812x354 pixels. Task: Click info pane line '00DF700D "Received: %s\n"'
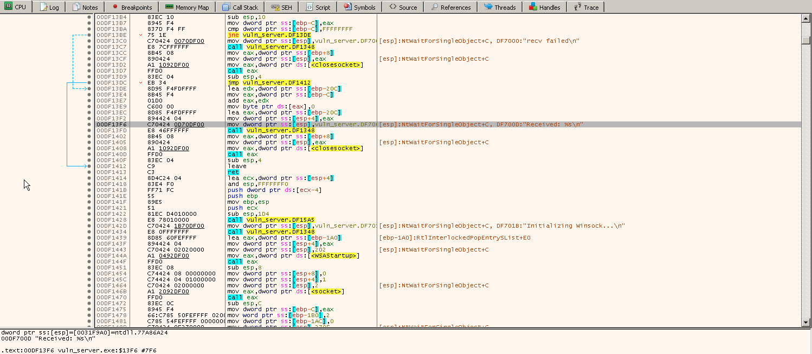pos(49,338)
